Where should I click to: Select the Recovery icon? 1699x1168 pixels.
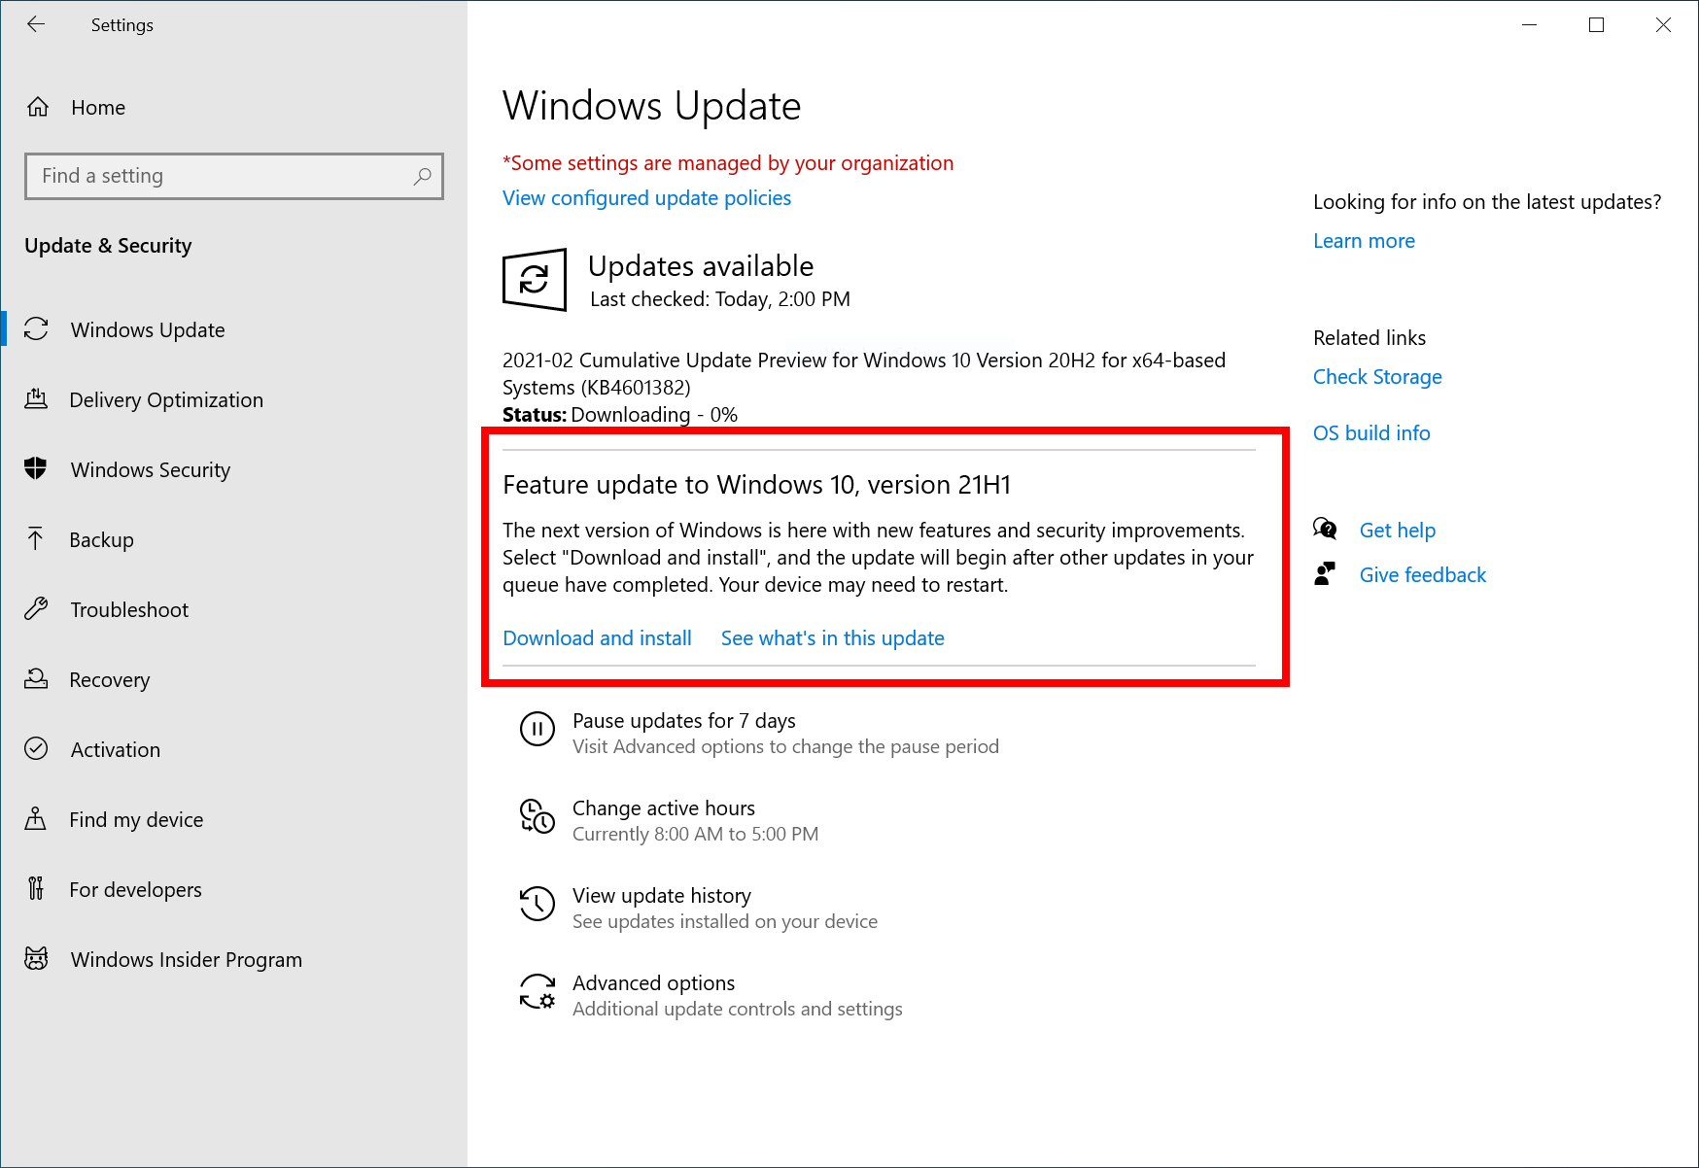[36, 679]
